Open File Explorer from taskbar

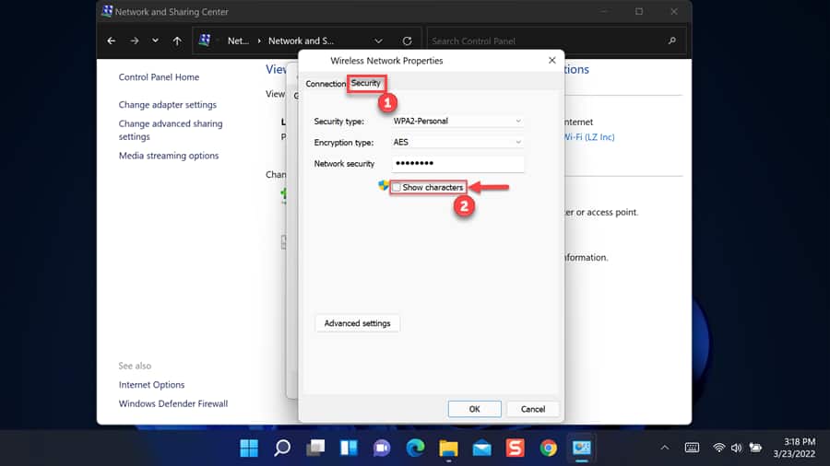coord(448,448)
